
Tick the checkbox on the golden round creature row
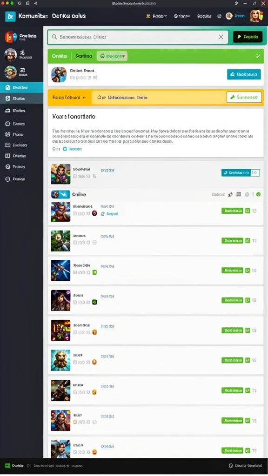point(248,360)
